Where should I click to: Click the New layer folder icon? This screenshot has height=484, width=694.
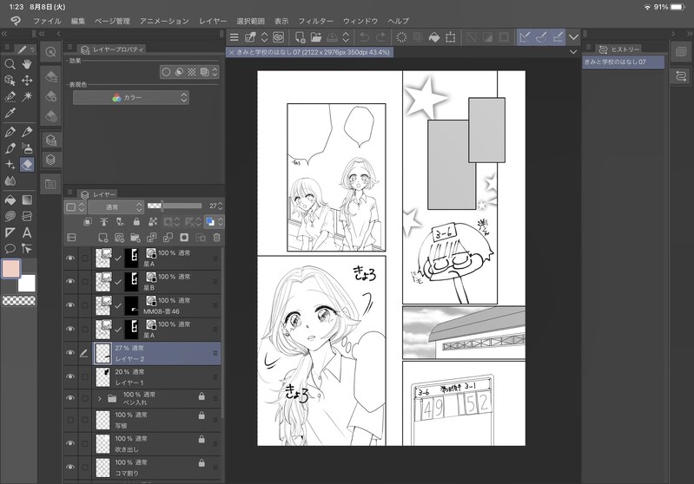(x=135, y=238)
